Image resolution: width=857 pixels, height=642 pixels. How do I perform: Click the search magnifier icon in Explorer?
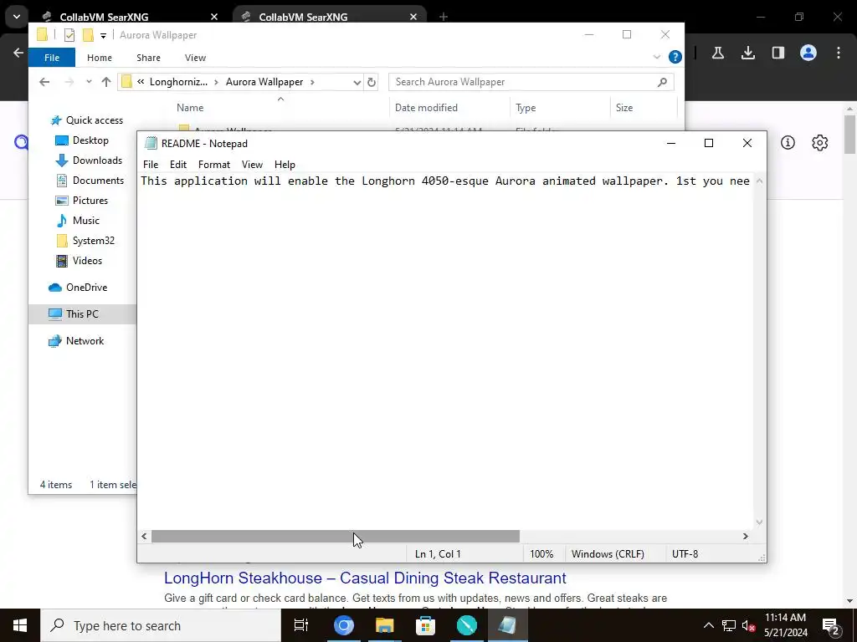pyautogui.click(x=662, y=82)
